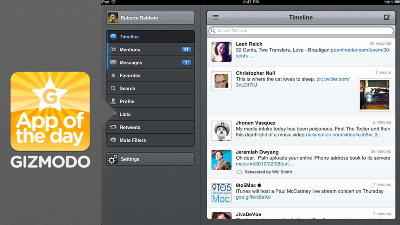Open the Mentions menu item

150,49
